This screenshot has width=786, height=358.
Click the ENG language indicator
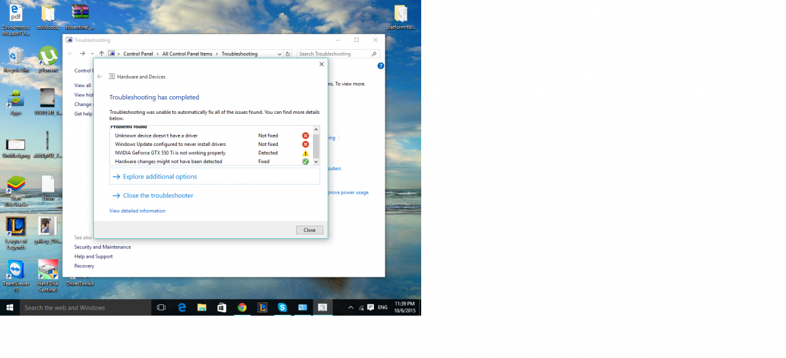point(383,308)
